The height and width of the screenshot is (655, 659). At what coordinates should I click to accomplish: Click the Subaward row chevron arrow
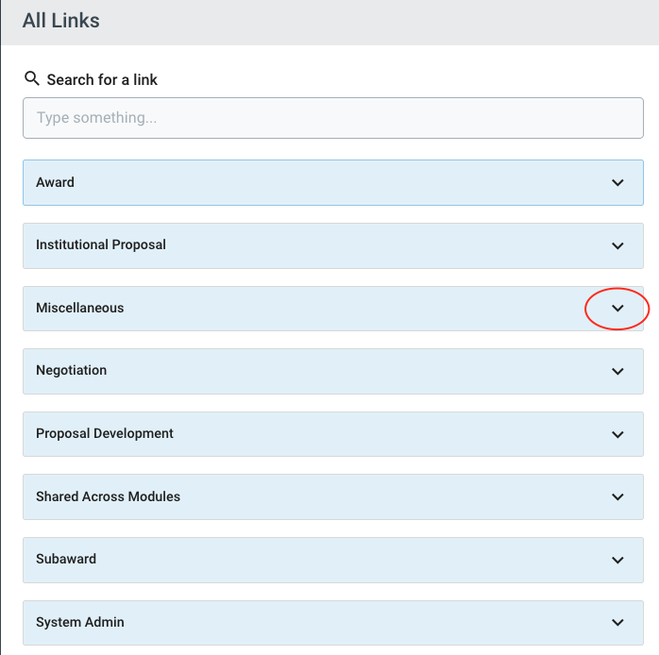click(x=617, y=560)
